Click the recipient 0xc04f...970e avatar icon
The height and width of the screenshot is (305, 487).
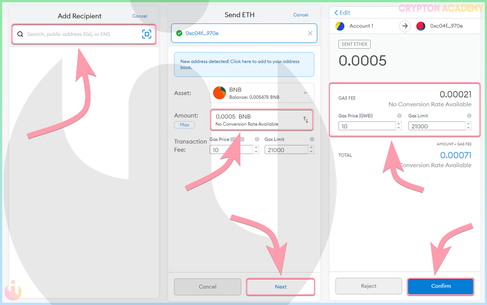point(421,26)
